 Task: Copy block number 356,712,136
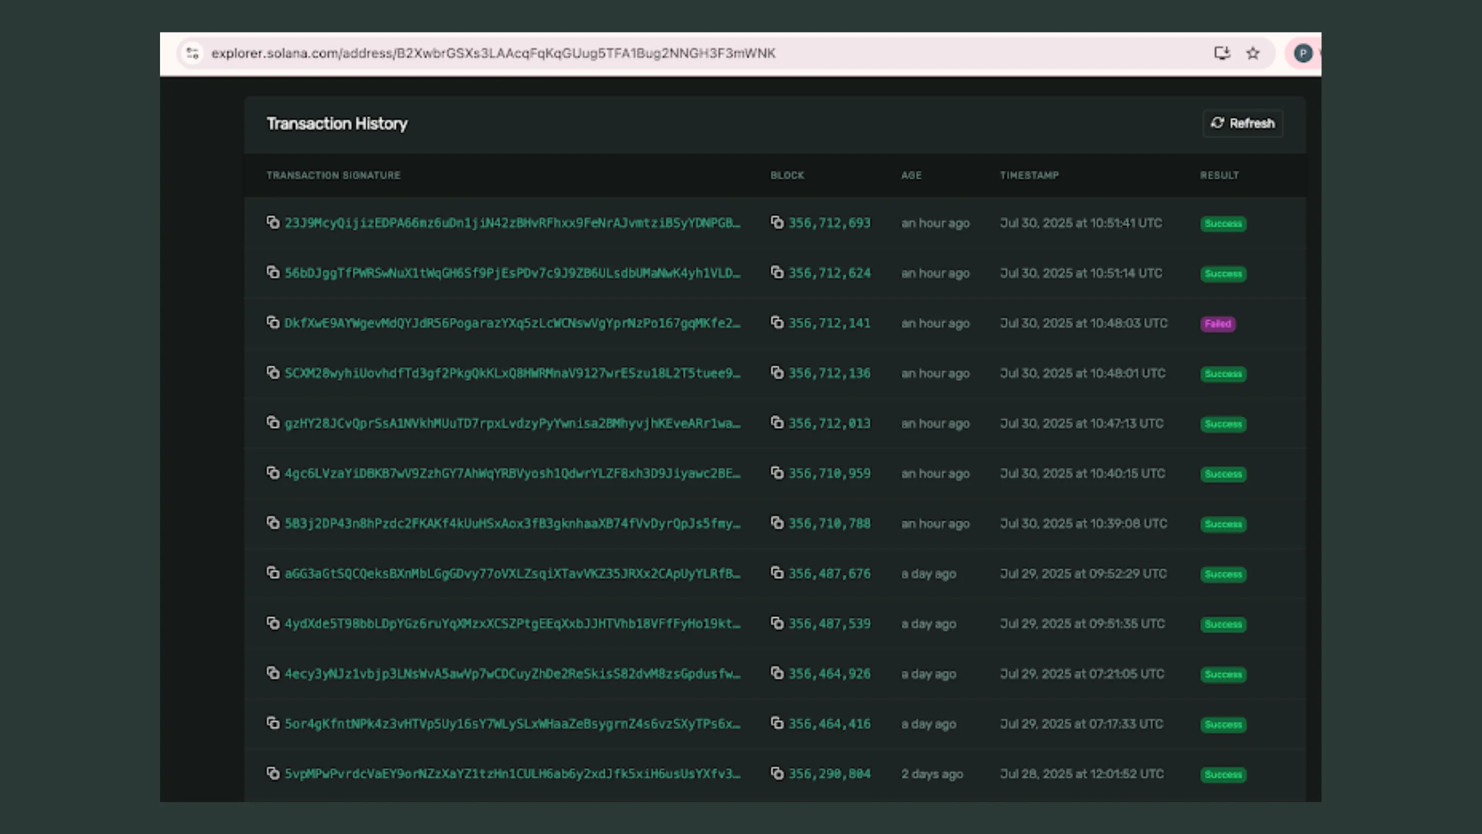(777, 372)
